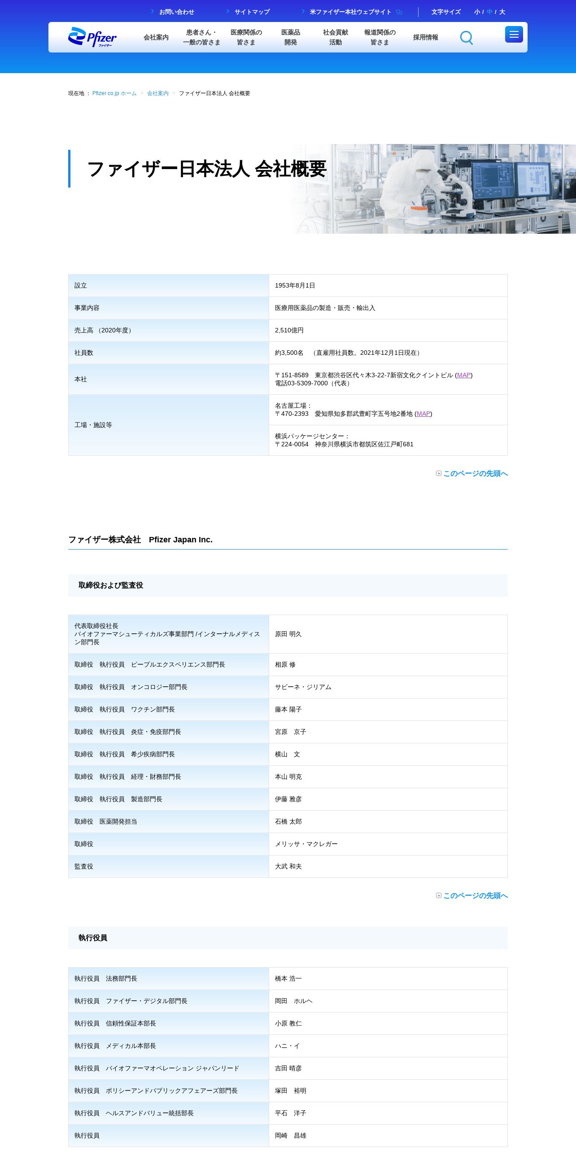Open 医薬品開発 menu

point(291,37)
